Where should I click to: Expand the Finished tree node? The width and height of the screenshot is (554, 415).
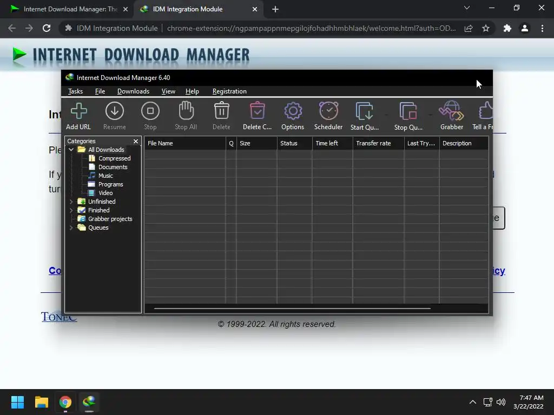coord(71,210)
